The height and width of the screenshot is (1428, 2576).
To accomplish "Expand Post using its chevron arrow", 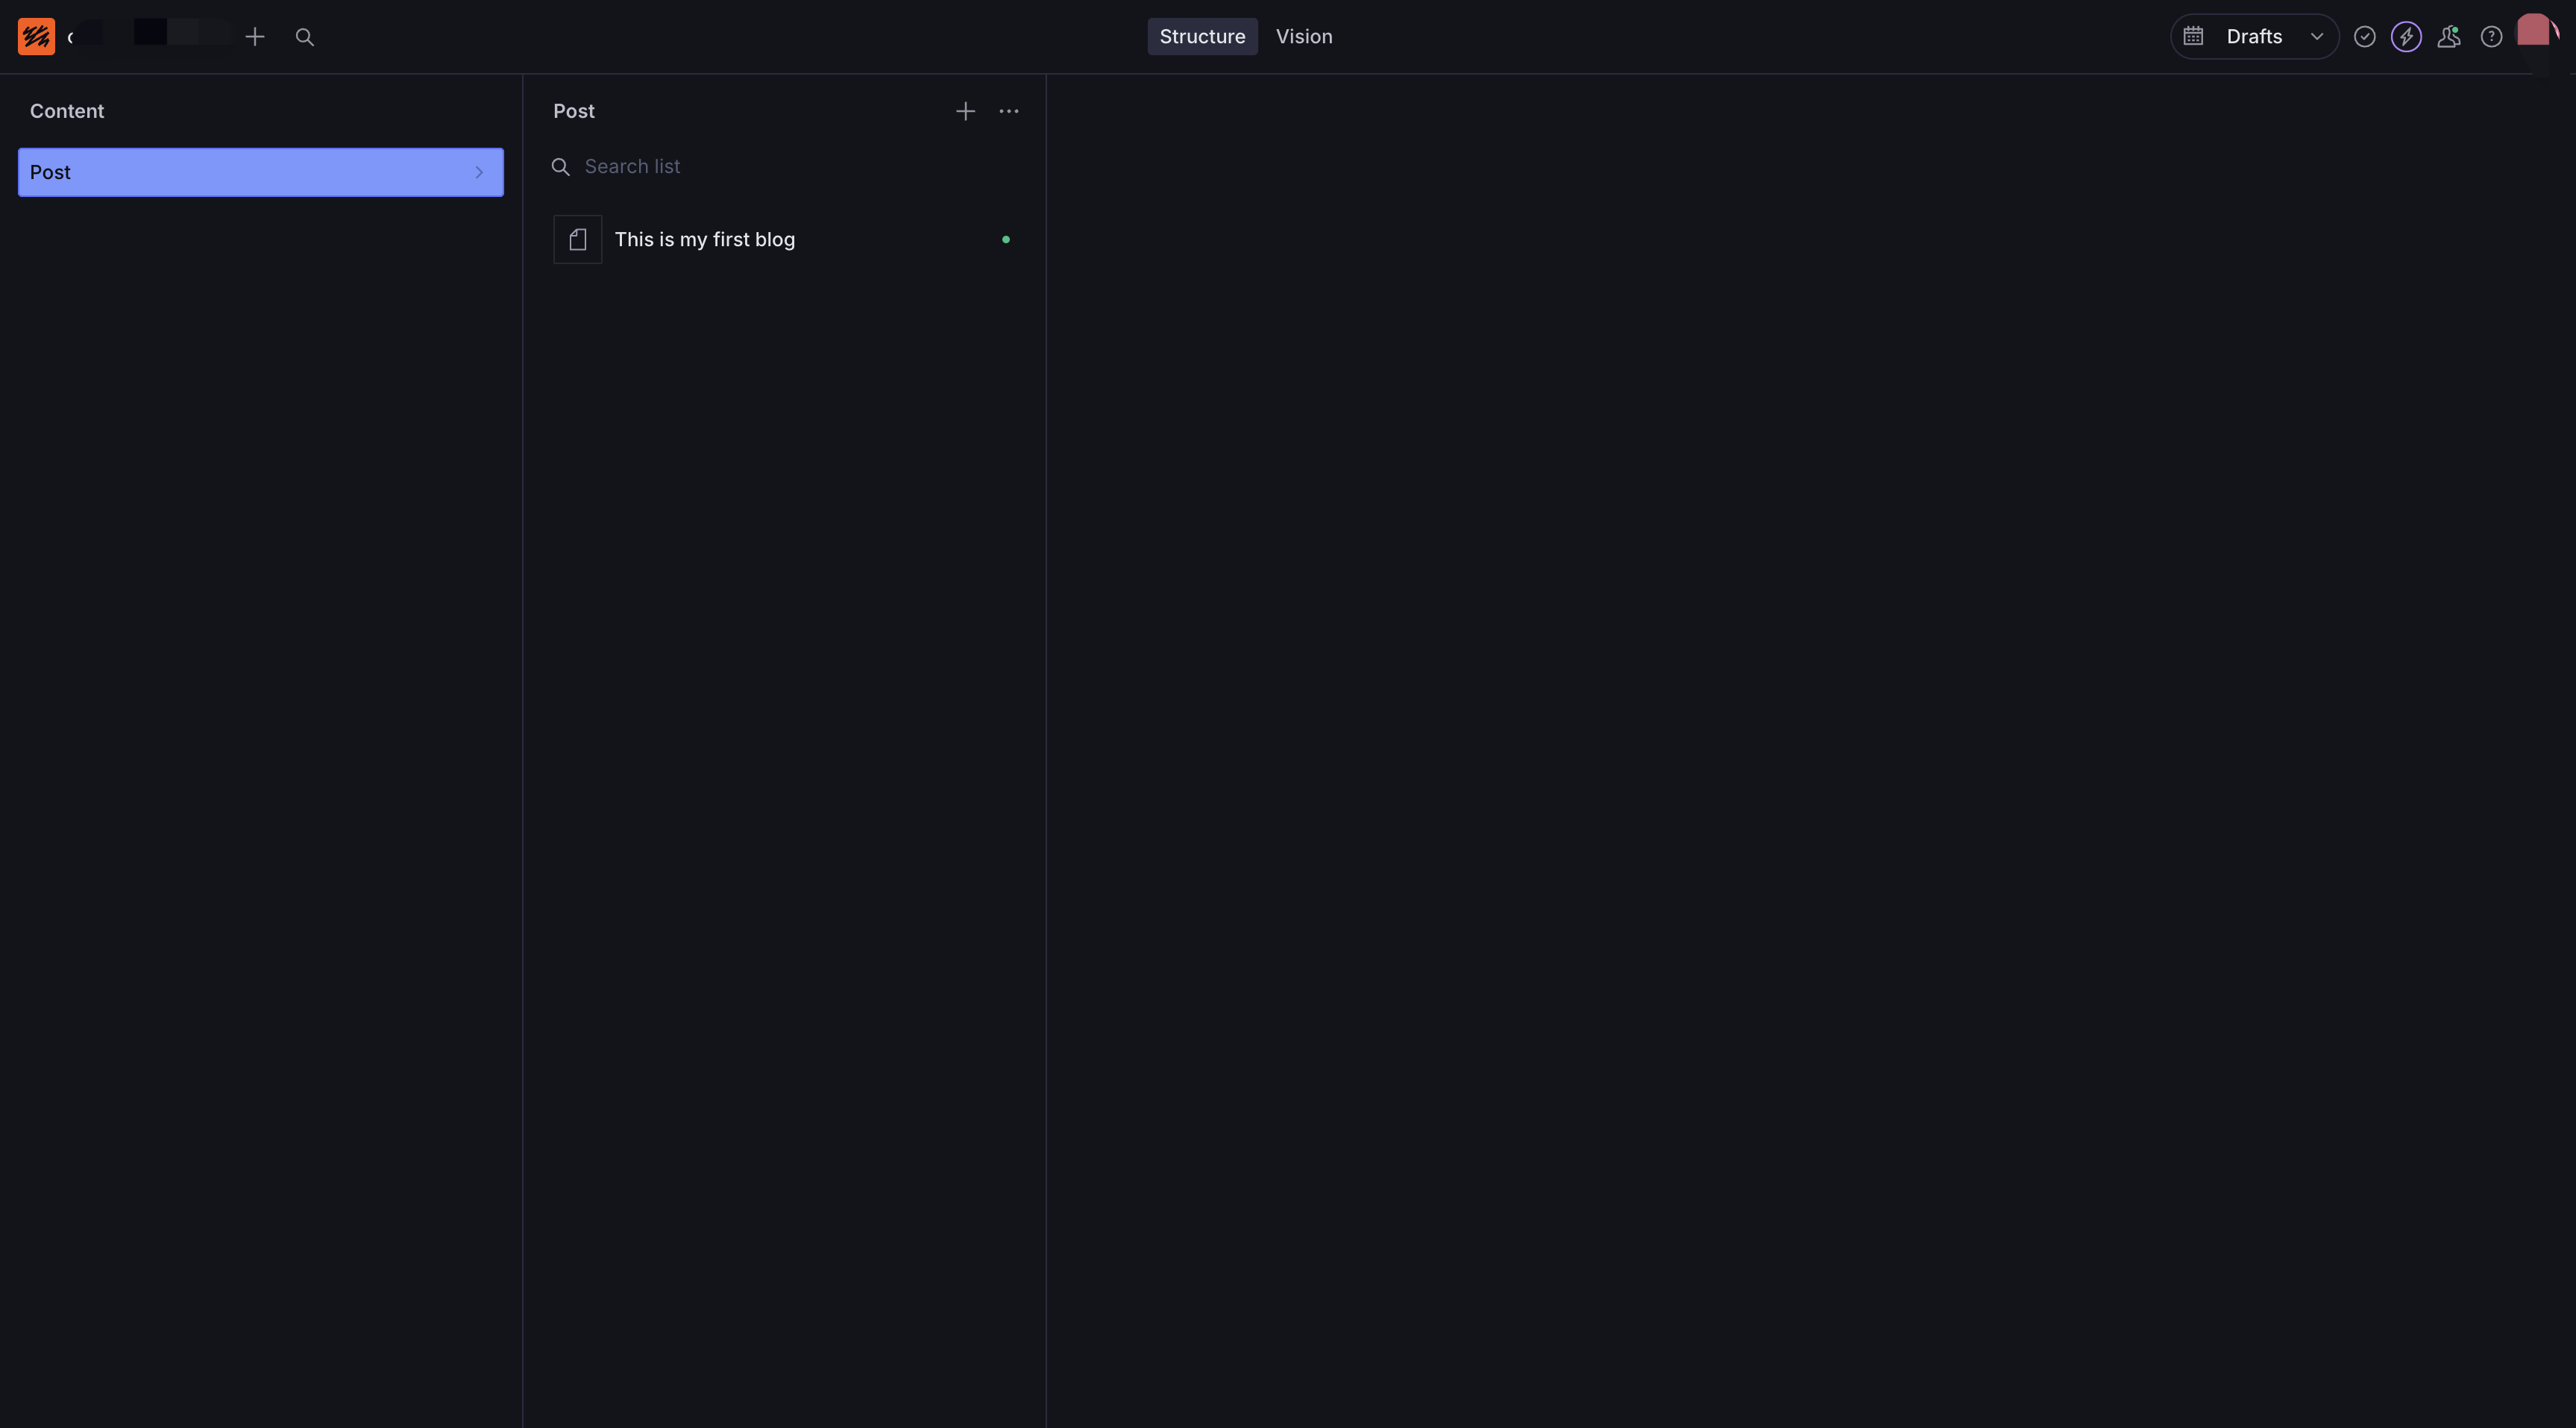I will point(479,172).
